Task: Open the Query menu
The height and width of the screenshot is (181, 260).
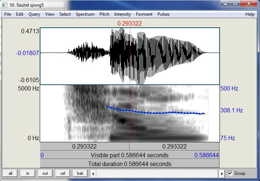Action: (x=34, y=14)
